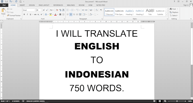Apply the Heading 1 style
The height and width of the screenshot is (103, 193).
click(129, 12)
